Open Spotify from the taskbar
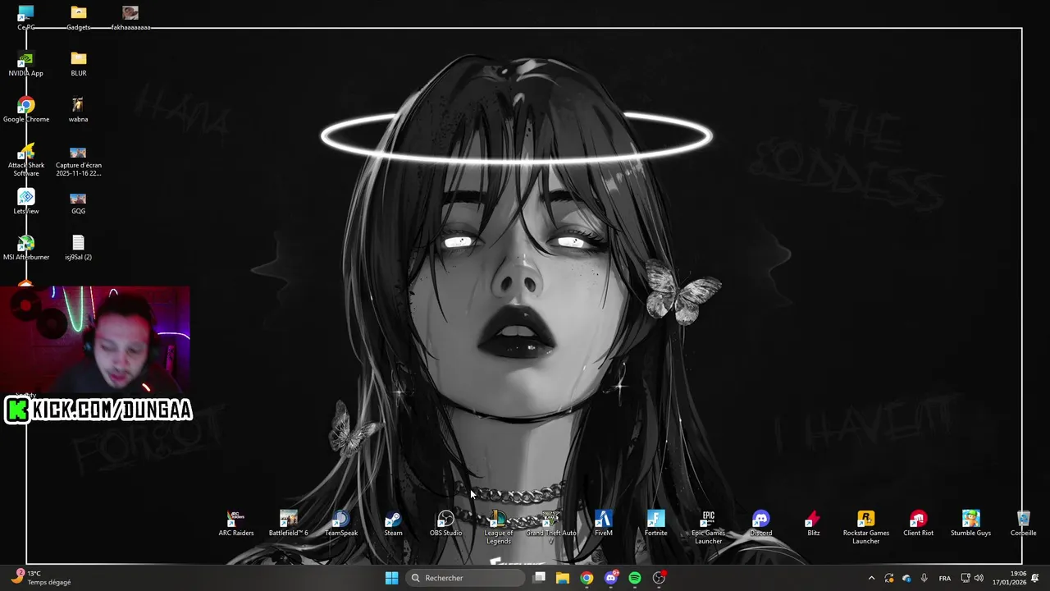The height and width of the screenshot is (591, 1050). point(635,578)
